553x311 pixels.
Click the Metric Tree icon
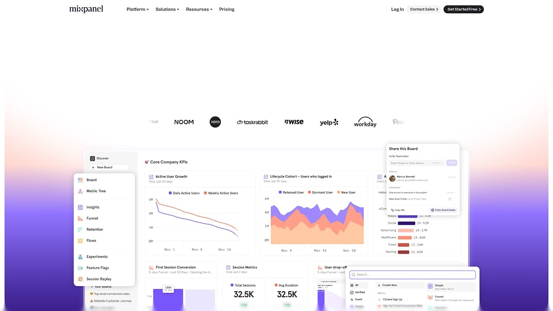point(80,191)
